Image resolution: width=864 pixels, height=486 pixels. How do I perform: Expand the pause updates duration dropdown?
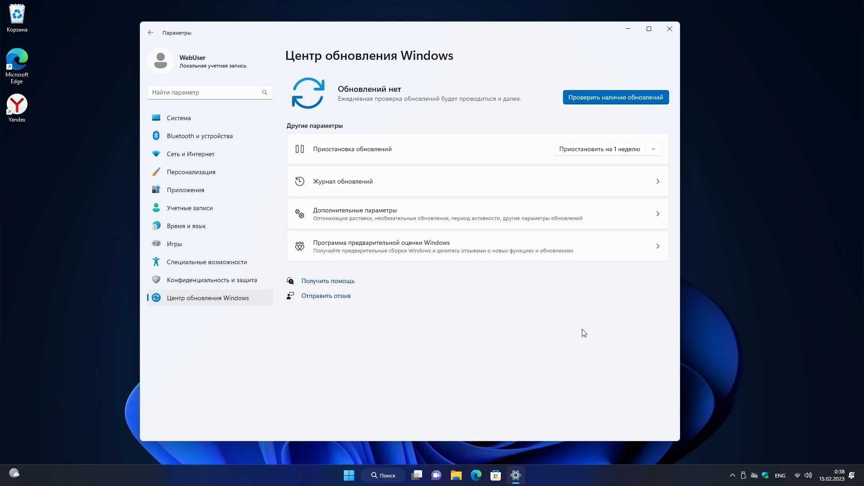[x=653, y=149]
